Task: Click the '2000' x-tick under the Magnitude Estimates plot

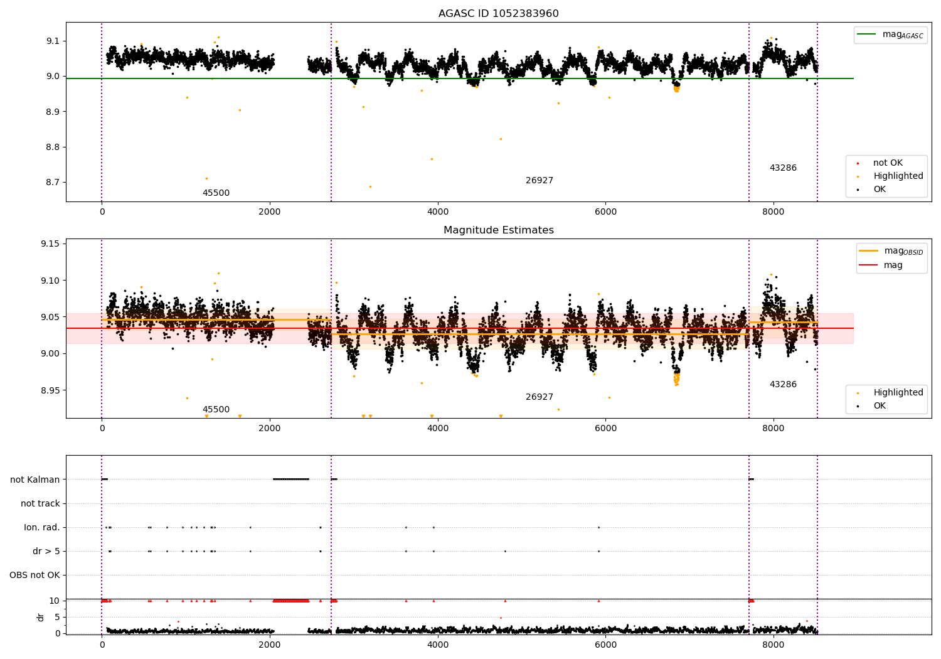Action: 270,428
